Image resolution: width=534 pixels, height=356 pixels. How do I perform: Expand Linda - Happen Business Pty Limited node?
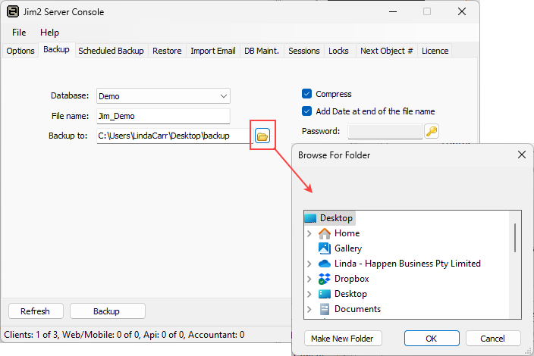[309, 264]
